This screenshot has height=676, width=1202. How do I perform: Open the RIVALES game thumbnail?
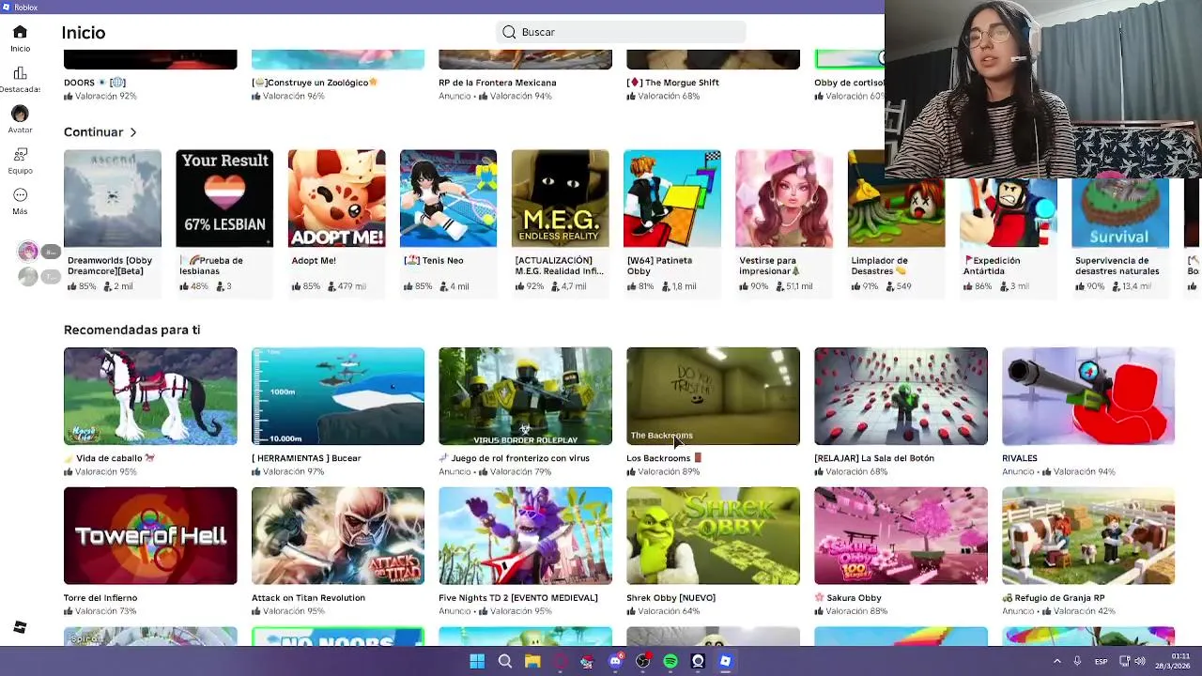[x=1088, y=396]
